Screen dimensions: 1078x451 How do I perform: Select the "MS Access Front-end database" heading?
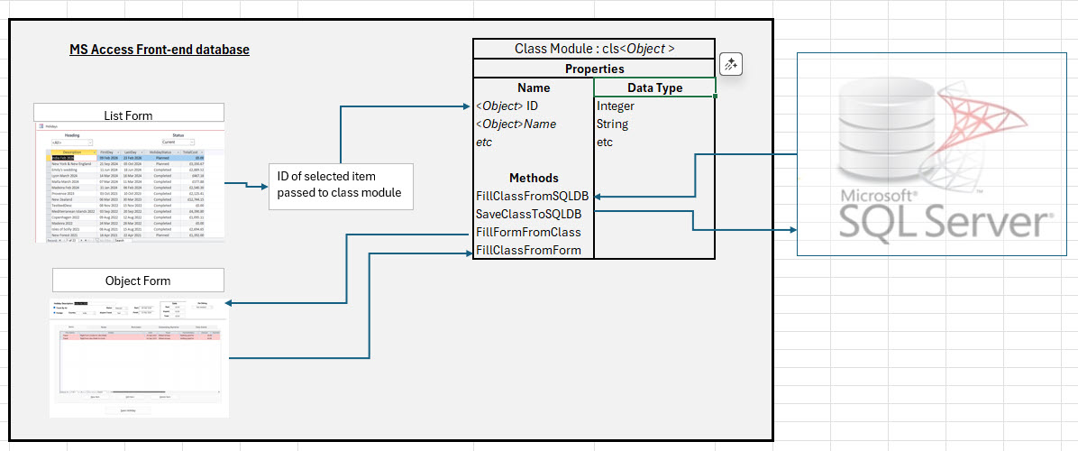(160, 50)
